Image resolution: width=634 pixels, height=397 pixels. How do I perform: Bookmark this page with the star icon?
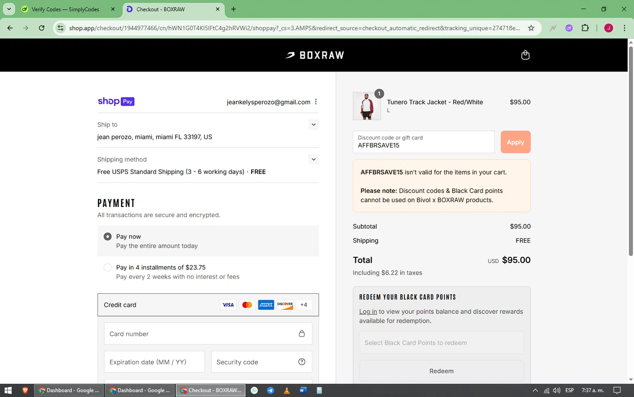531,28
